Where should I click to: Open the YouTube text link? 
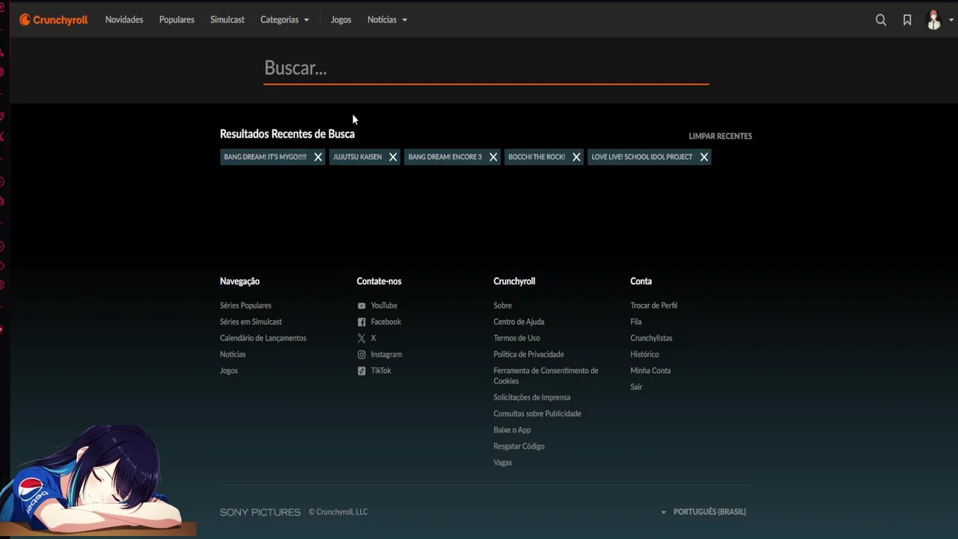(x=384, y=305)
